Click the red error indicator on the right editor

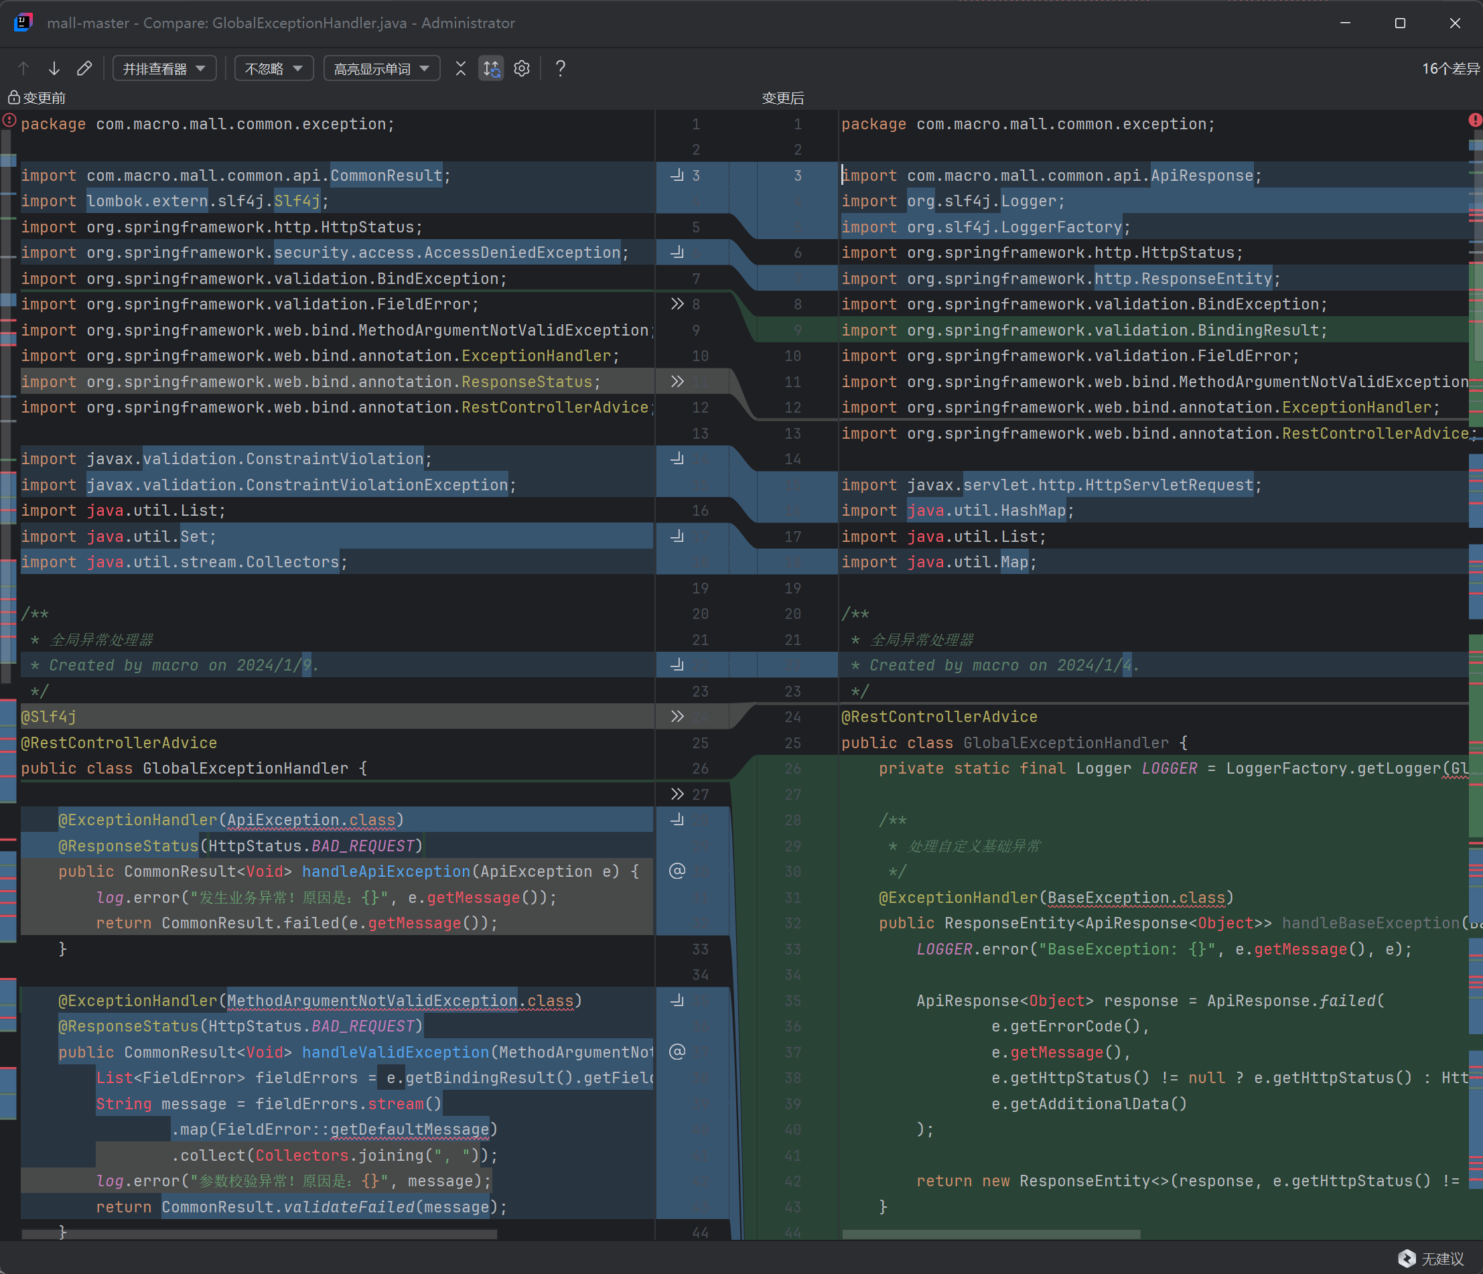1474,121
